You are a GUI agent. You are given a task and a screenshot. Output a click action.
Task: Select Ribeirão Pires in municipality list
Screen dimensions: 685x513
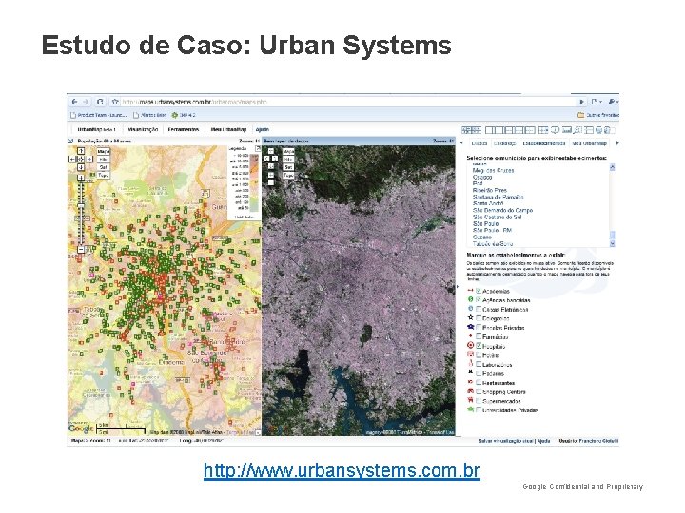(x=490, y=191)
